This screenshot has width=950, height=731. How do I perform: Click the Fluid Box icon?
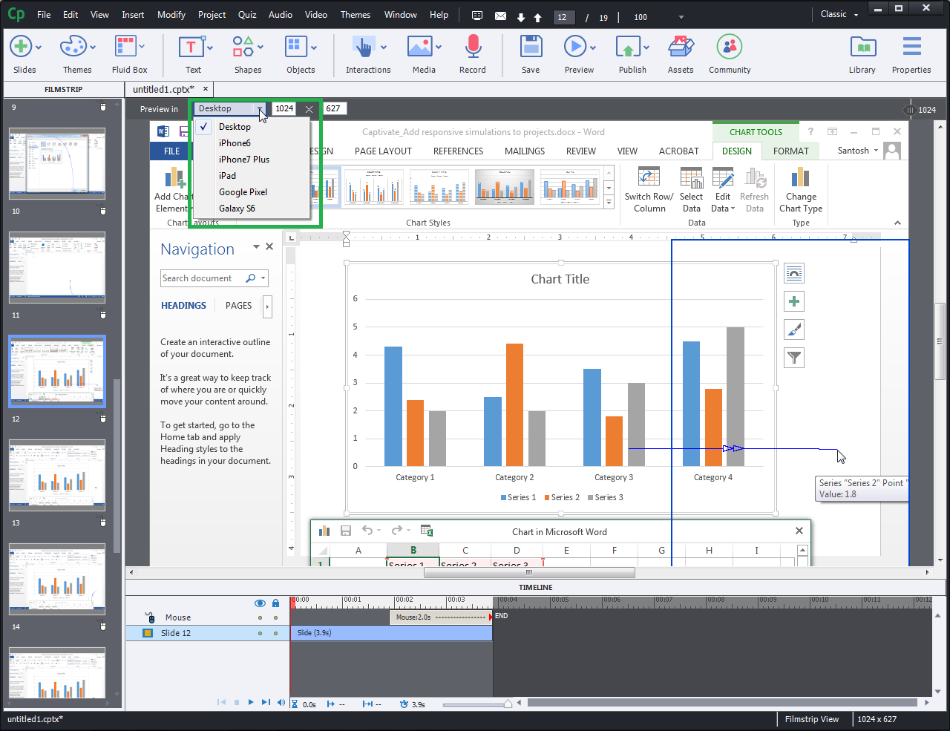tap(125, 47)
